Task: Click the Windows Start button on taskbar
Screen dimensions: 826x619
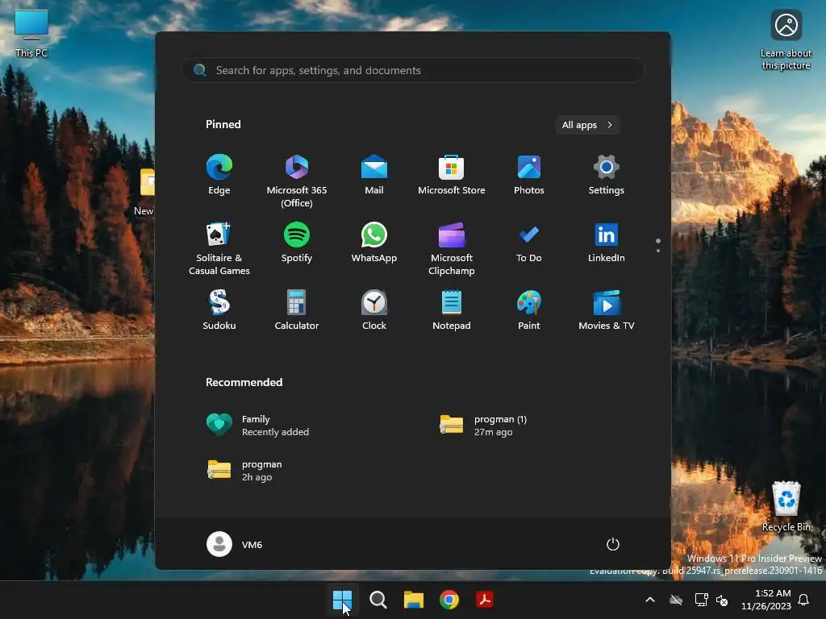Action: click(342, 600)
